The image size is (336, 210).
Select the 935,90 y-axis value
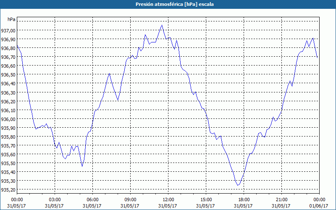point(8,128)
